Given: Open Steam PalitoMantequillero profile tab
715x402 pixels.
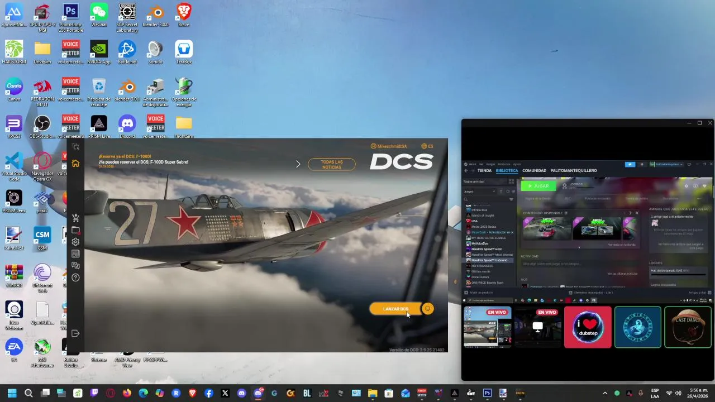Looking at the screenshot, I should click(x=574, y=171).
